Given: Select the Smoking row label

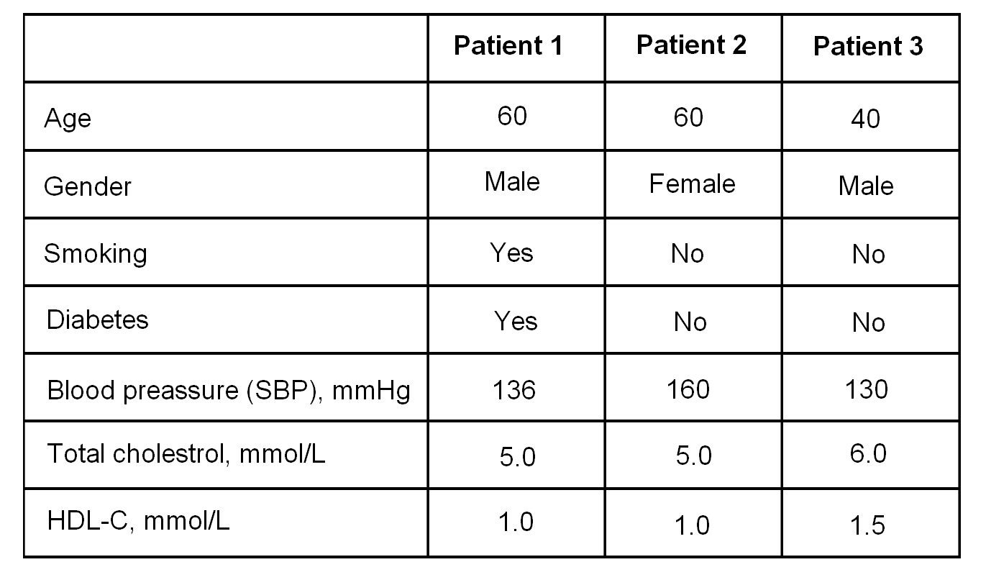Looking at the screenshot, I should [x=96, y=253].
